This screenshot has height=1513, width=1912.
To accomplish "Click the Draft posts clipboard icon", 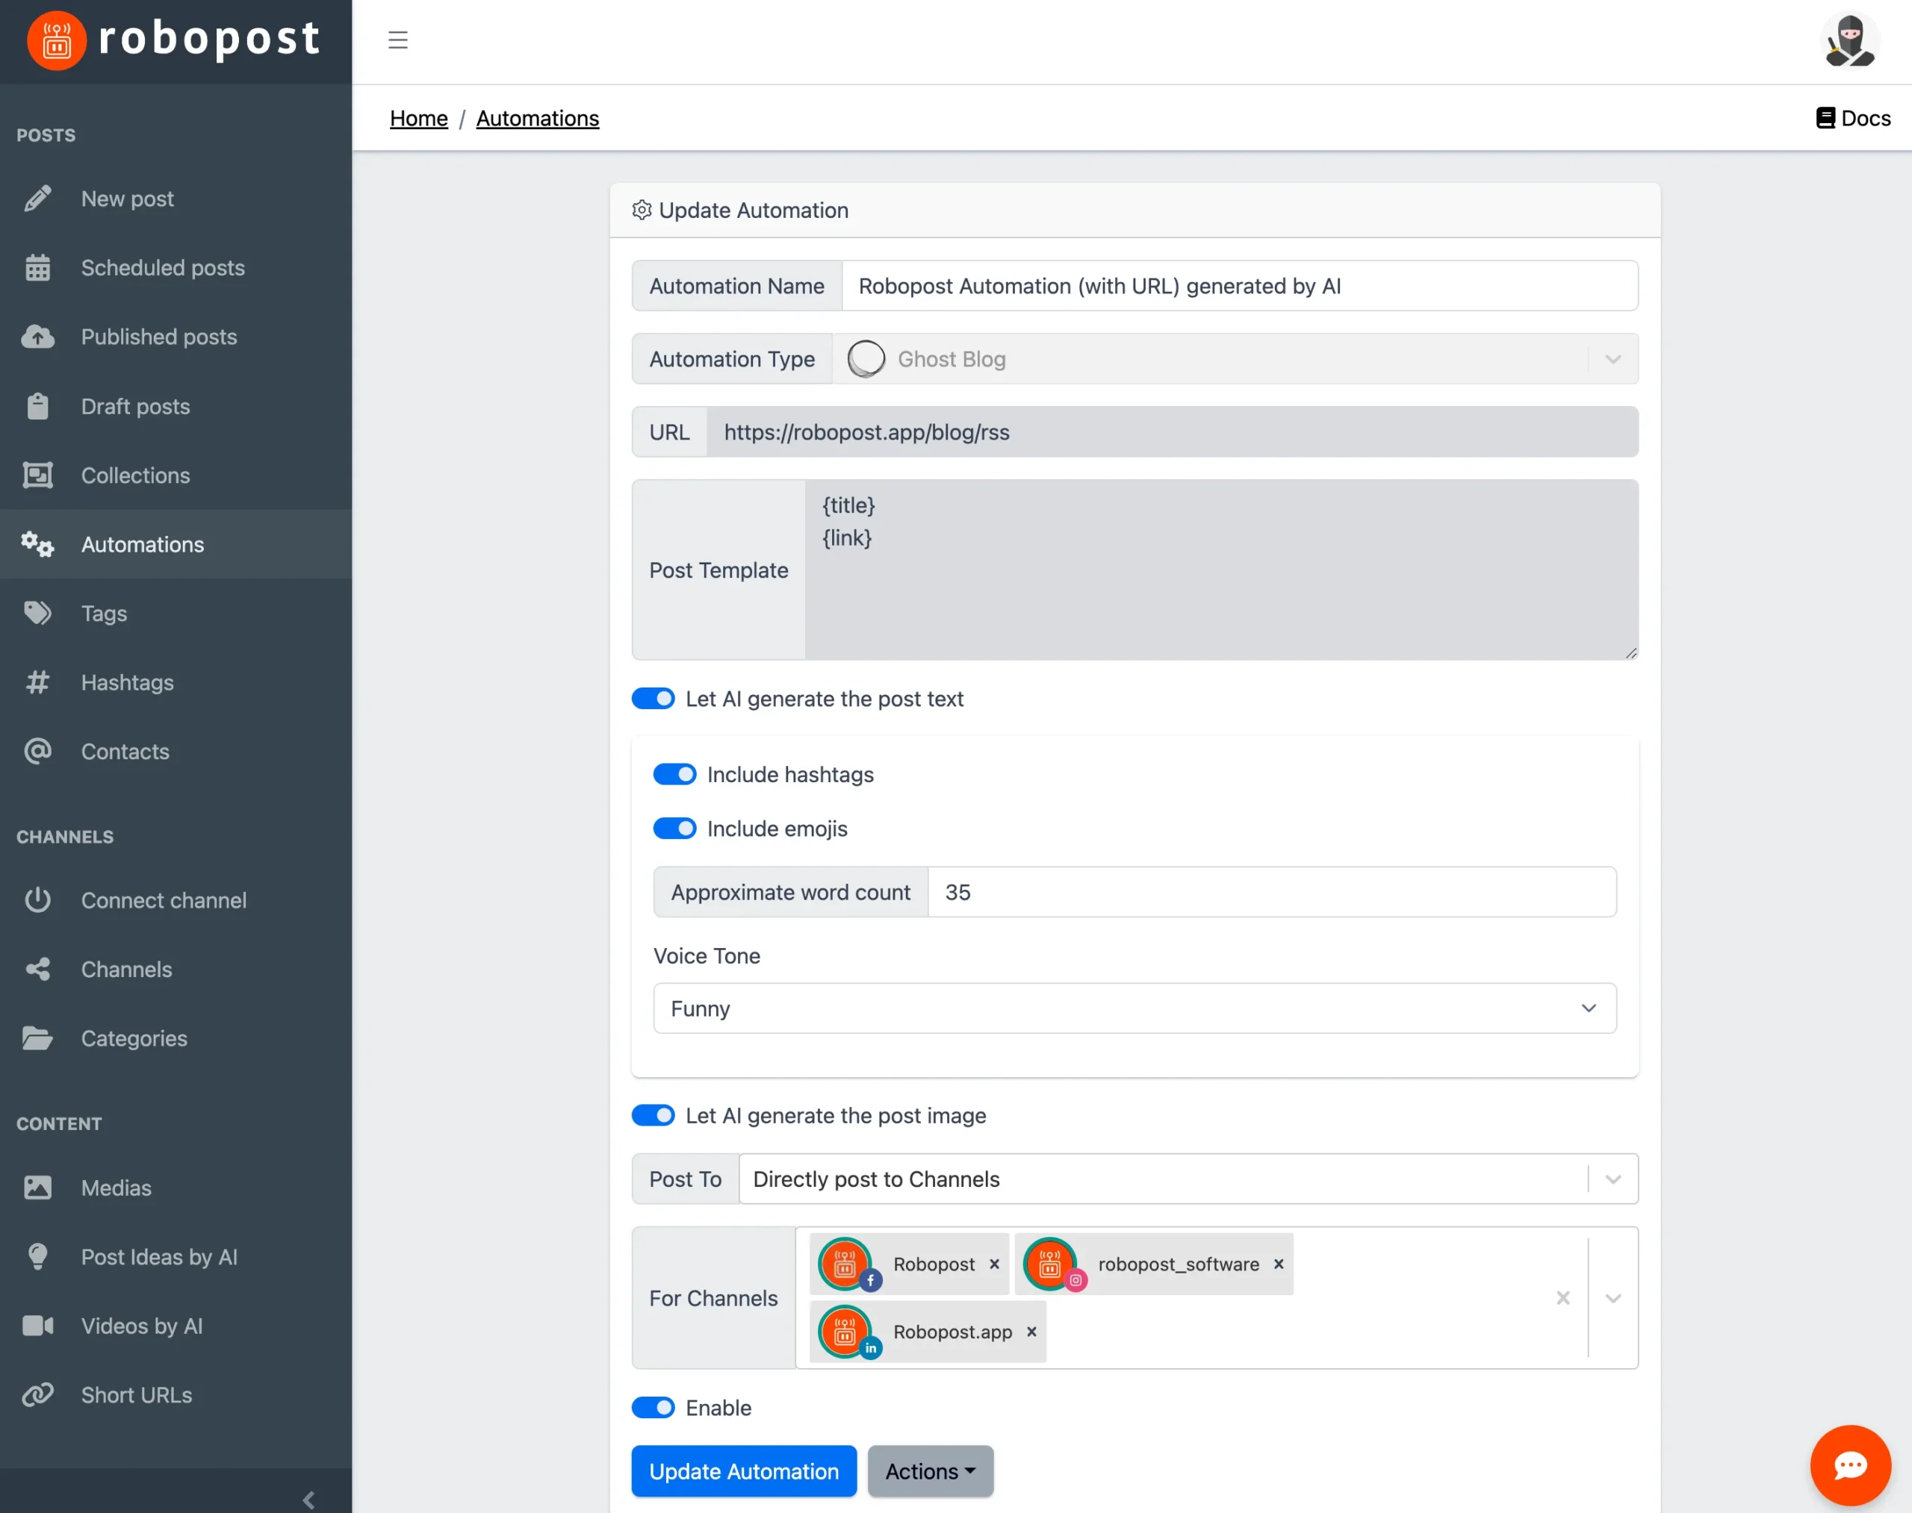I will point(37,406).
